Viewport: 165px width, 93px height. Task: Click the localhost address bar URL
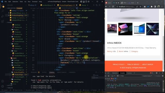tap(127, 6)
